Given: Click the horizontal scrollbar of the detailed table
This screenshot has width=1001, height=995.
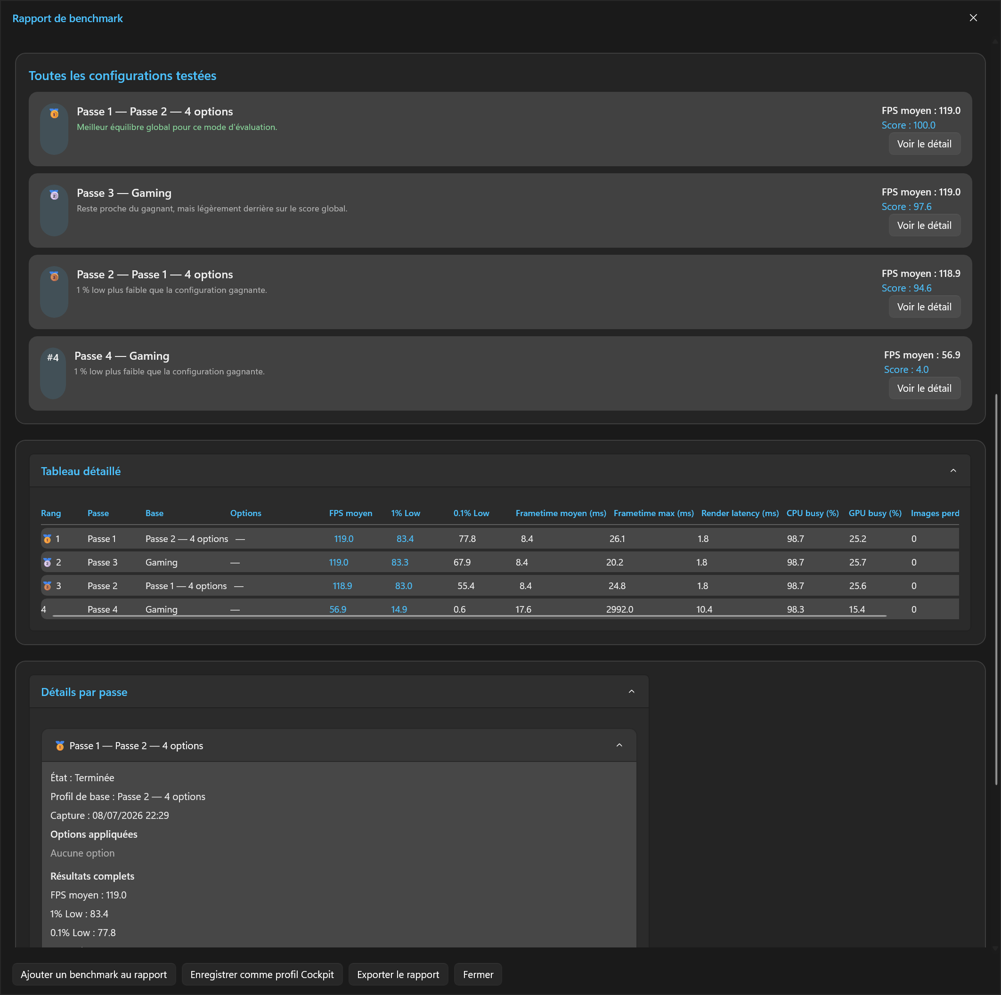Looking at the screenshot, I should (470, 616).
